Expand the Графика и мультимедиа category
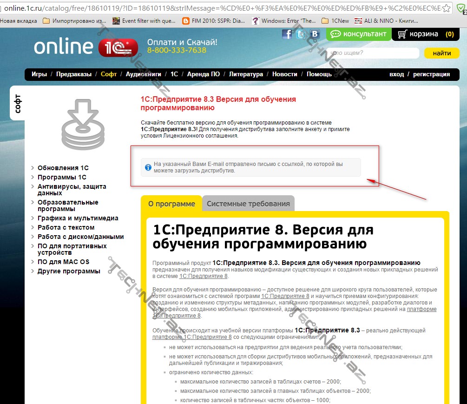 [78, 218]
